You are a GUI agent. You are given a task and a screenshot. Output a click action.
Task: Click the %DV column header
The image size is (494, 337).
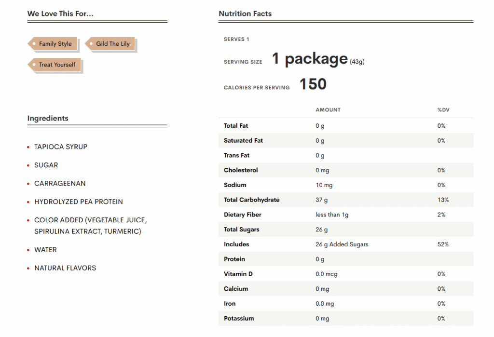(443, 110)
